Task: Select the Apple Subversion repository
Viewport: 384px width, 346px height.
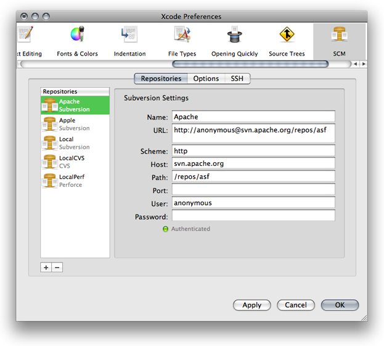Action: pyautogui.click(x=75, y=125)
